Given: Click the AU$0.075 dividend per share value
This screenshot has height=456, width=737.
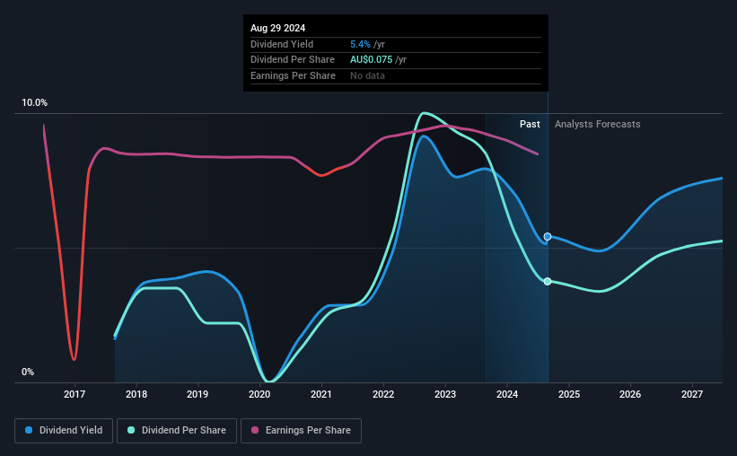Looking at the screenshot, I should [x=372, y=60].
